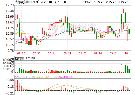
Task: Click the 10PMA legend label
Action: click(x=98, y=2)
